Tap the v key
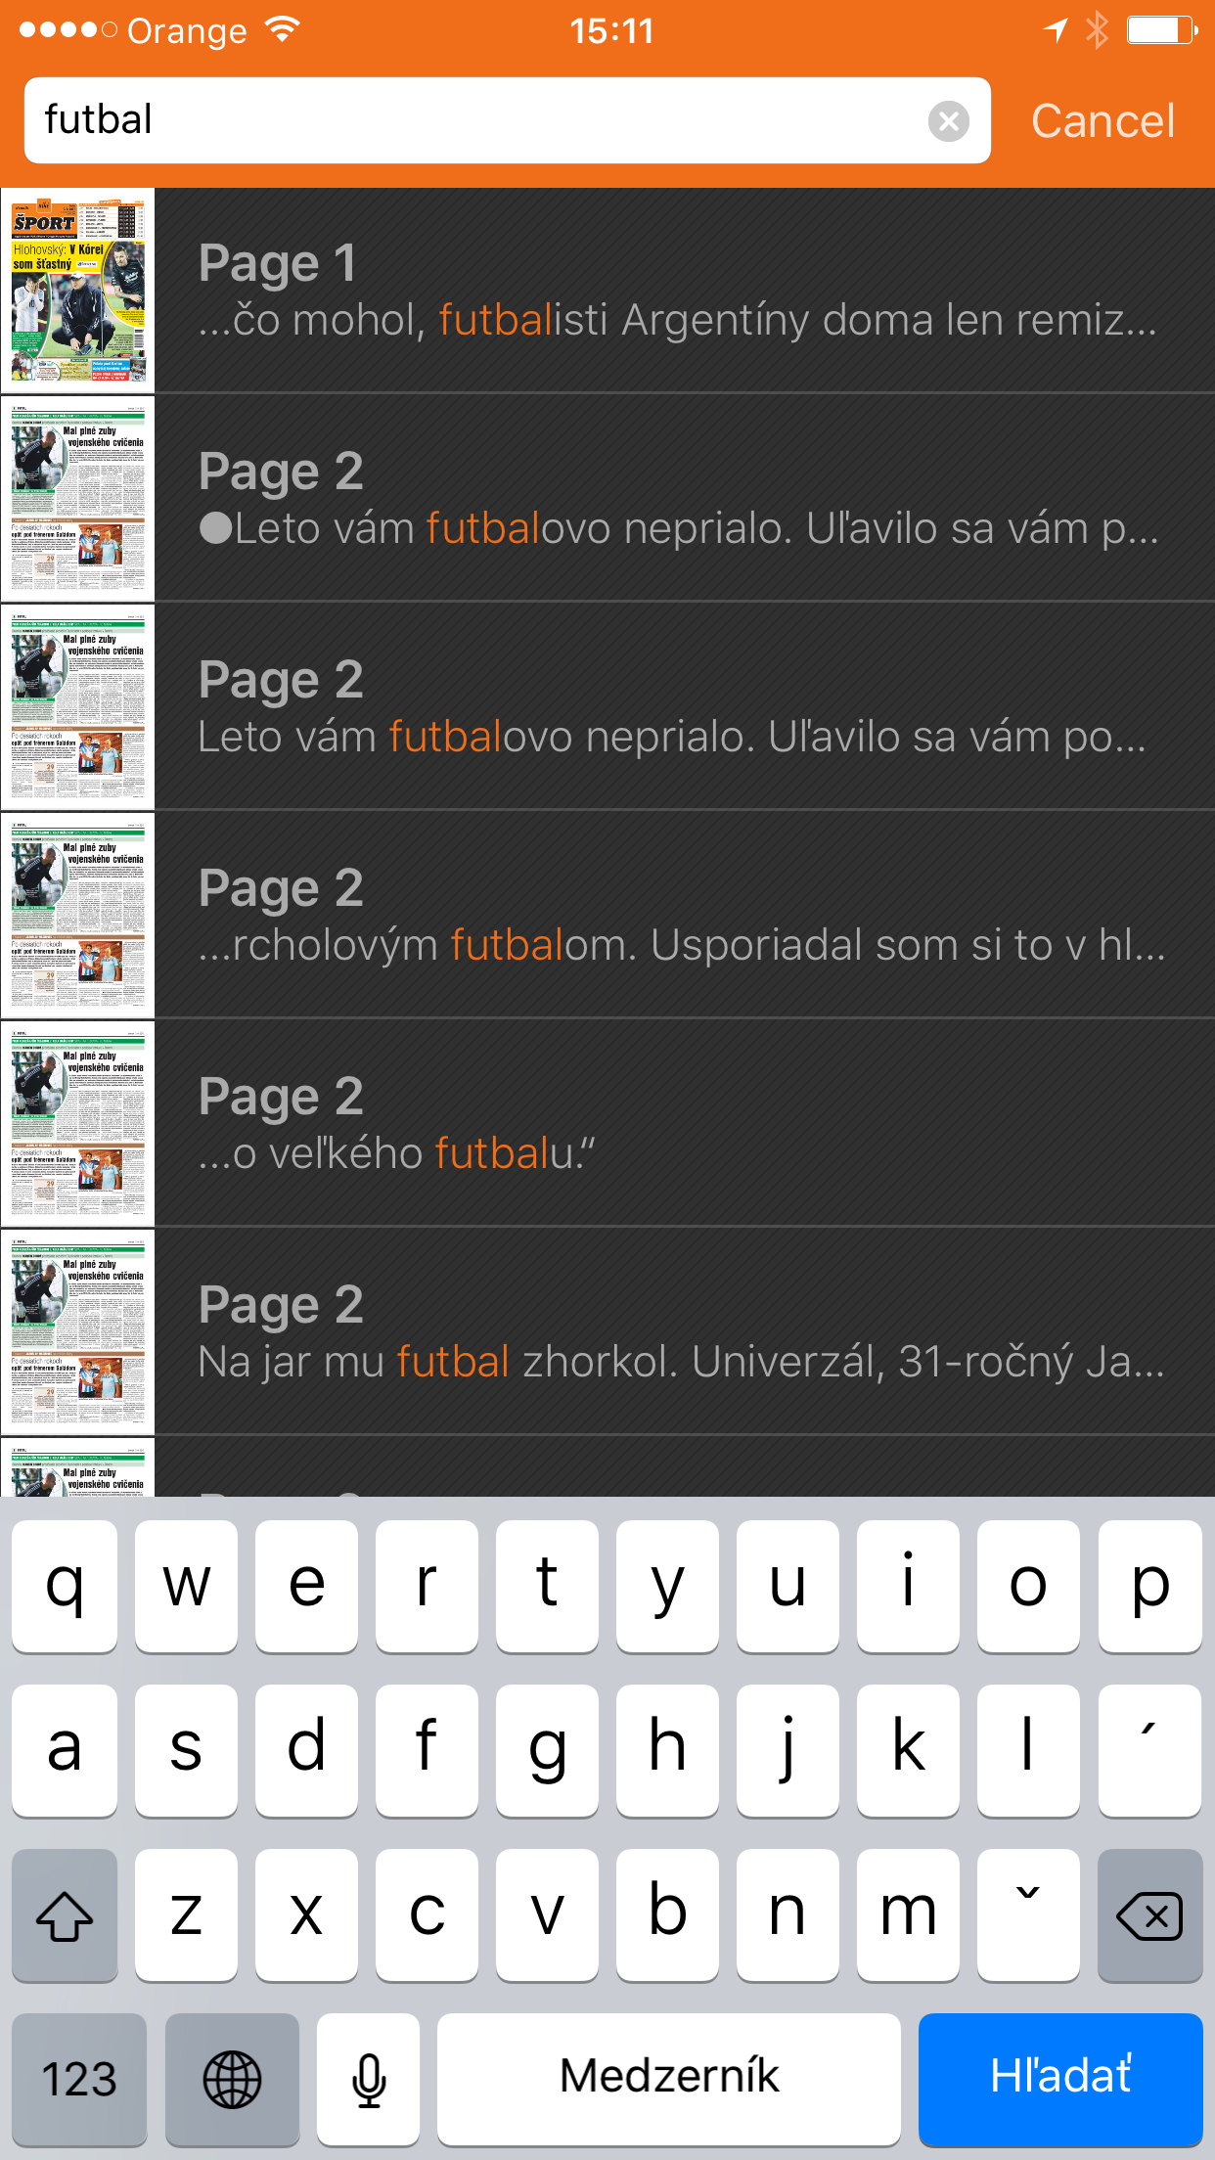The width and height of the screenshot is (1215, 2160). tap(547, 1914)
